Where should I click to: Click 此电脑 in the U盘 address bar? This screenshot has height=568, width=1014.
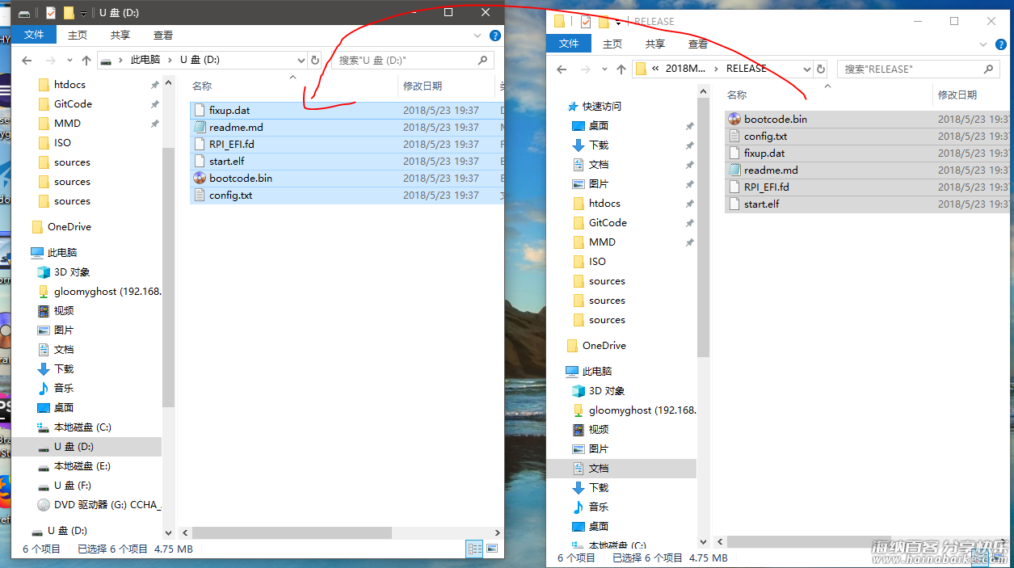145,60
